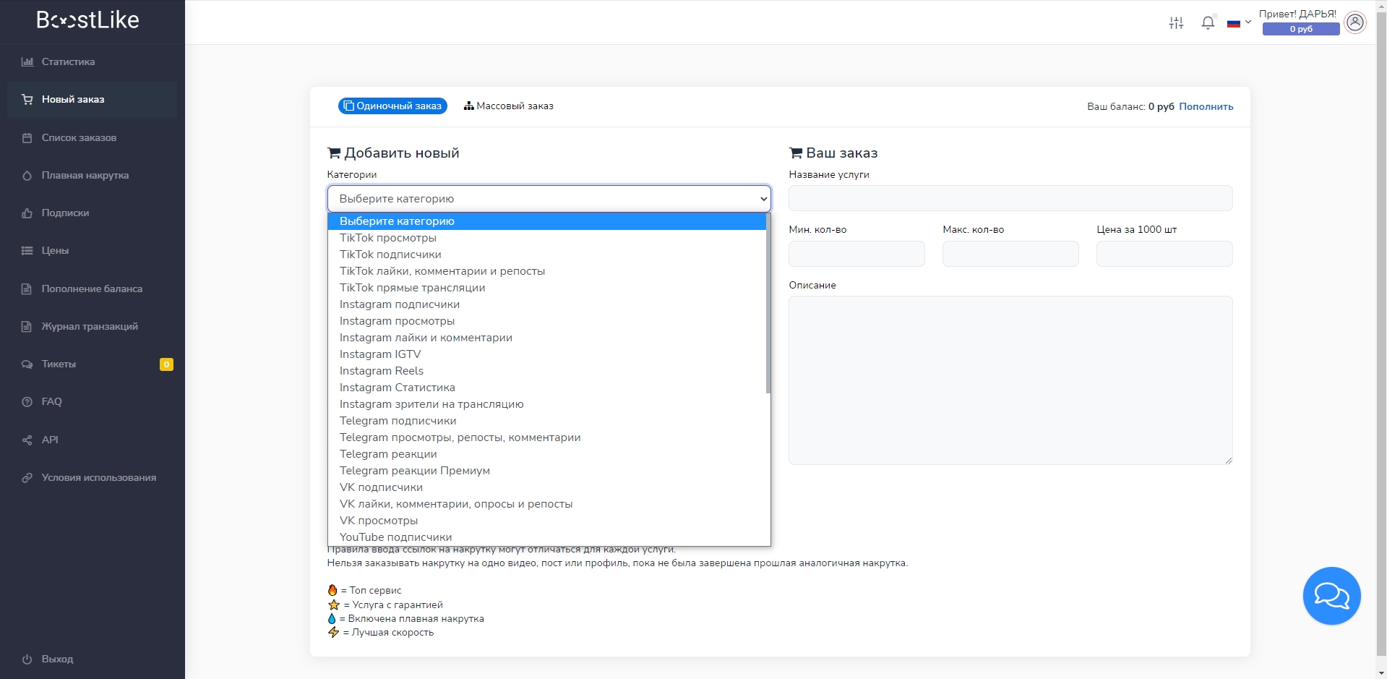This screenshot has height=679, width=1387.
Task: Click the Цены list icon
Action: [27, 250]
